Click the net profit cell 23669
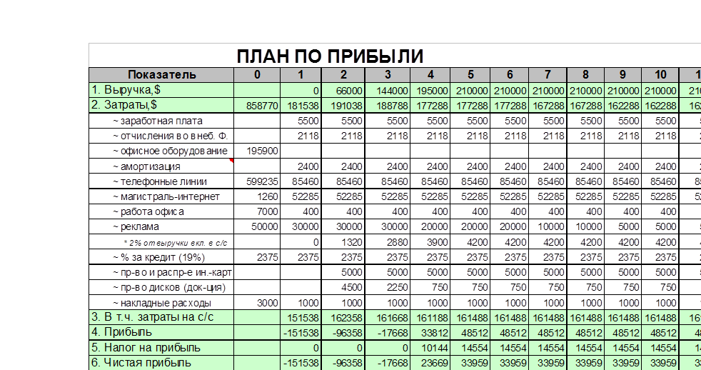 430,363
